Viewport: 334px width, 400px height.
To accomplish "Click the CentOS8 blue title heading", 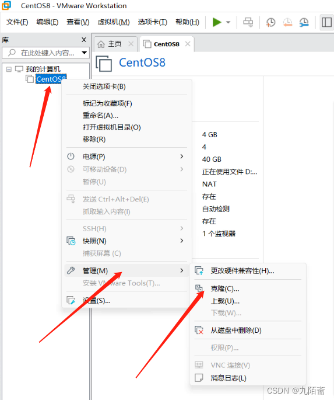I will [142, 62].
